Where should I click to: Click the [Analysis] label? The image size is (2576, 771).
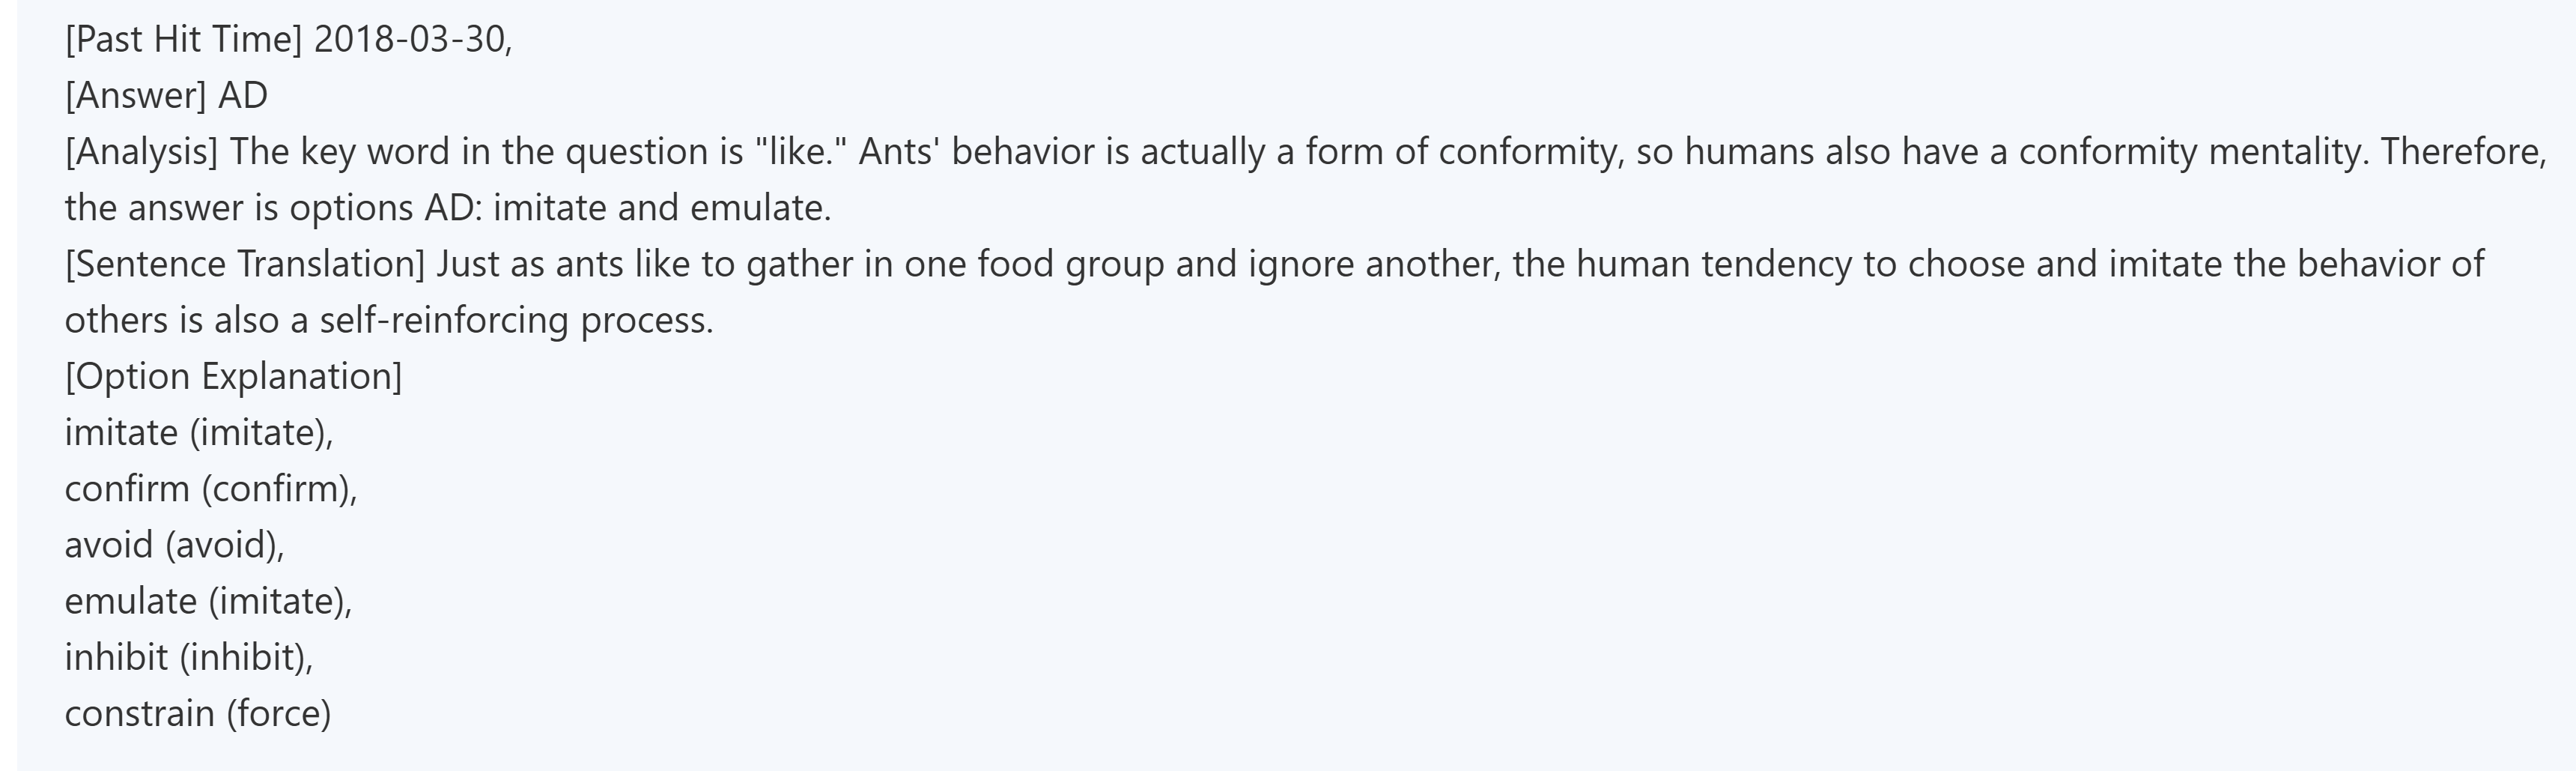pos(141,152)
